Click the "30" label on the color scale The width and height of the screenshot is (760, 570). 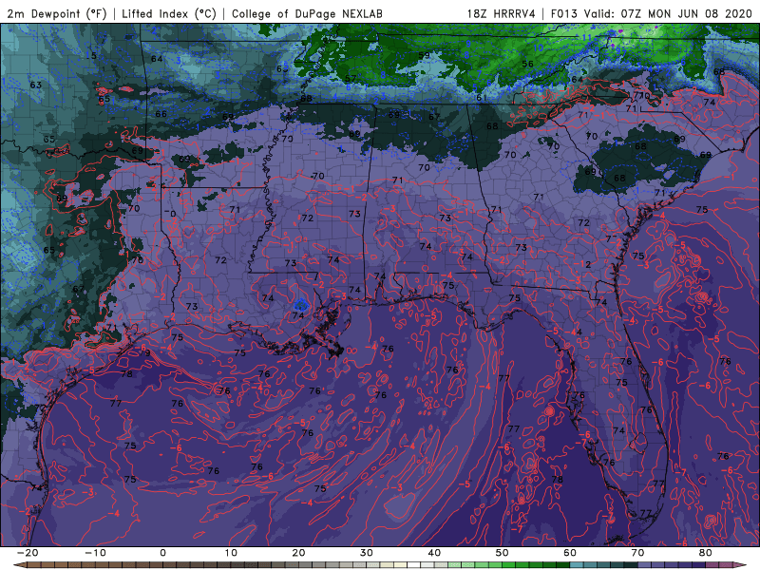[367, 553]
